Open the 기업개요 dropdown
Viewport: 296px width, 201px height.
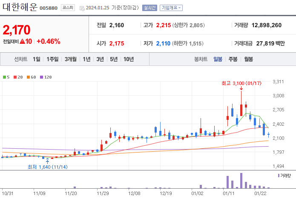171,8
